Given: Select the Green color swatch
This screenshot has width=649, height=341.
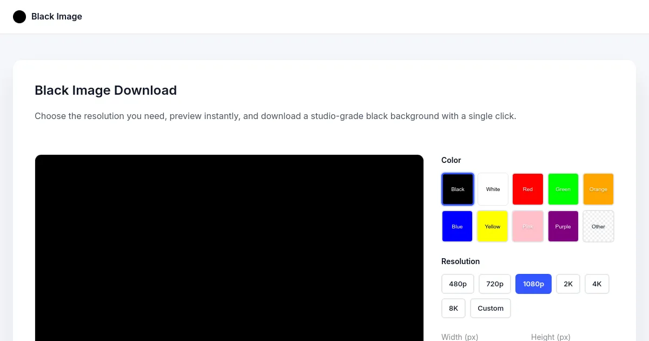Looking at the screenshot, I should (x=563, y=189).
